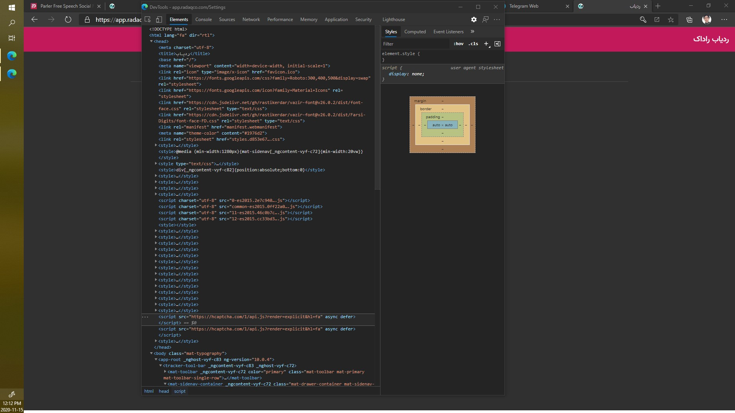Open the customize DevTools menu (three dots)
This screenshot has width=735, height=413.
click(497, 20)
